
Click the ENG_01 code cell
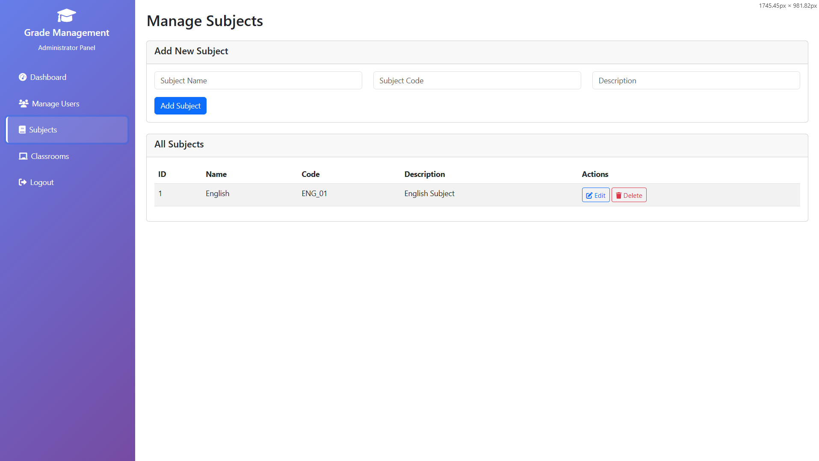coord(314,194)
